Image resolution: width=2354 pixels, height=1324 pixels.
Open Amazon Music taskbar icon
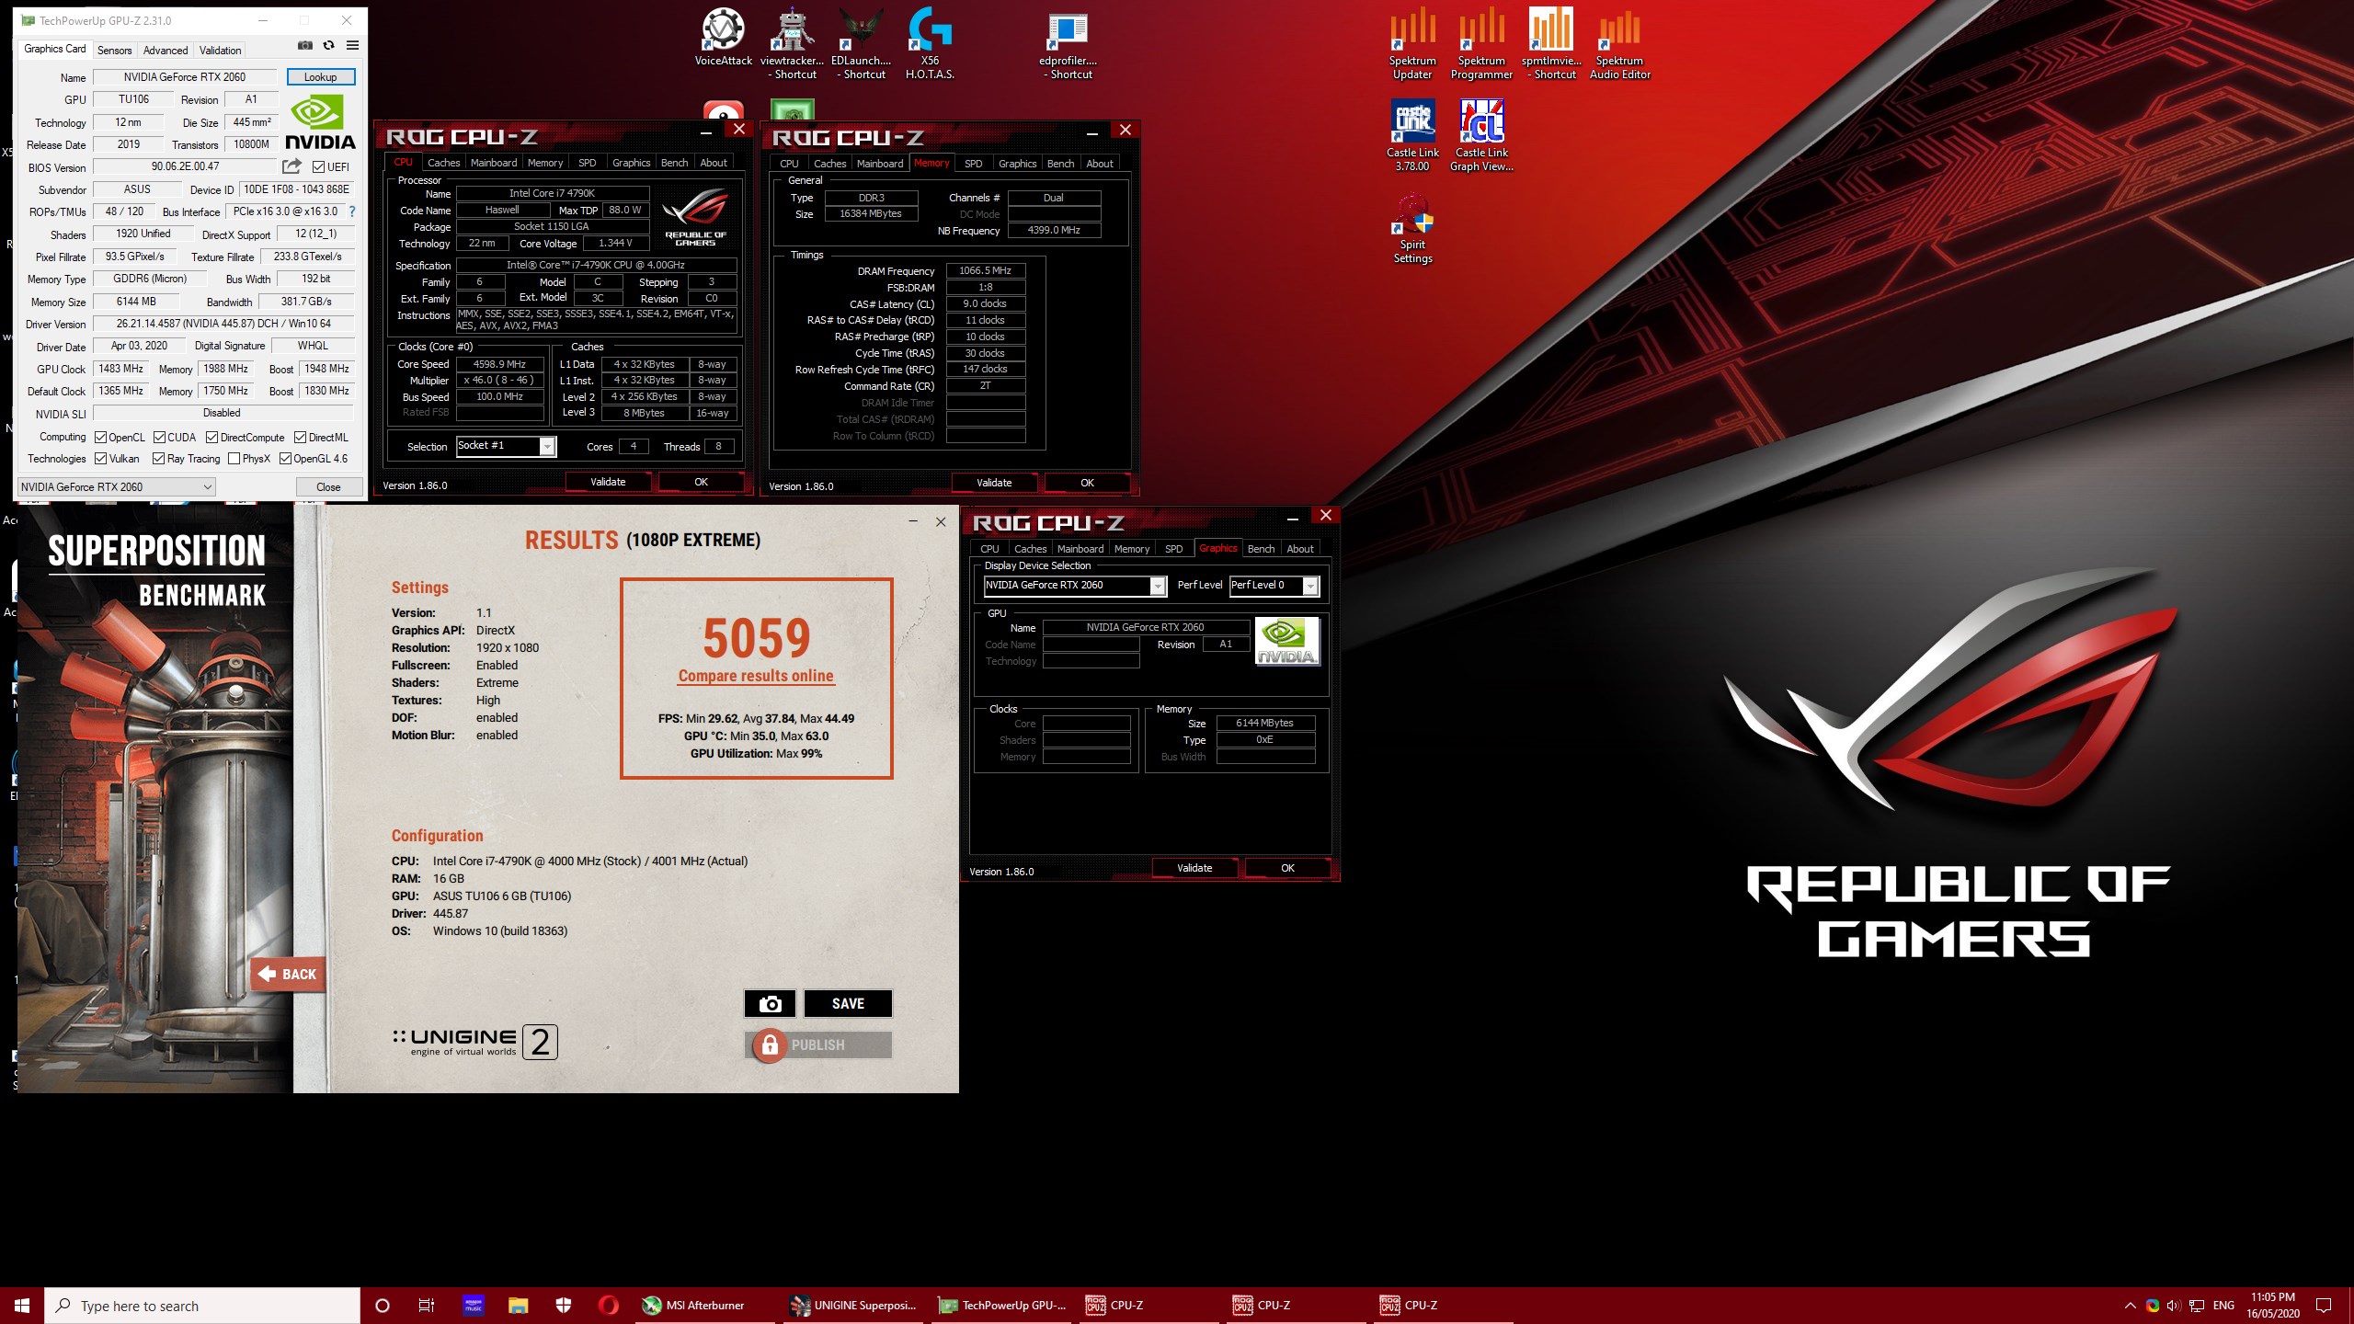coord(473,1306)
